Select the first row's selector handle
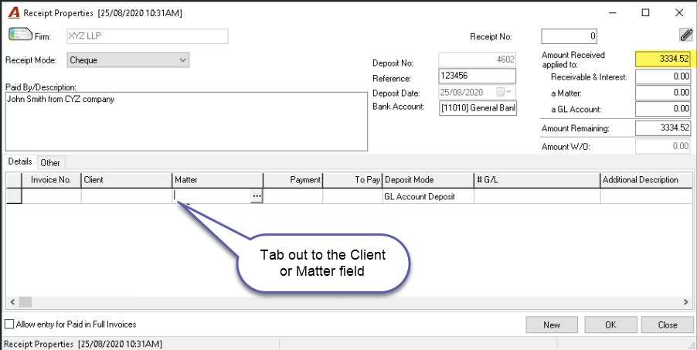This screenshot has height=350, width=697. click(x=14, y=196)
